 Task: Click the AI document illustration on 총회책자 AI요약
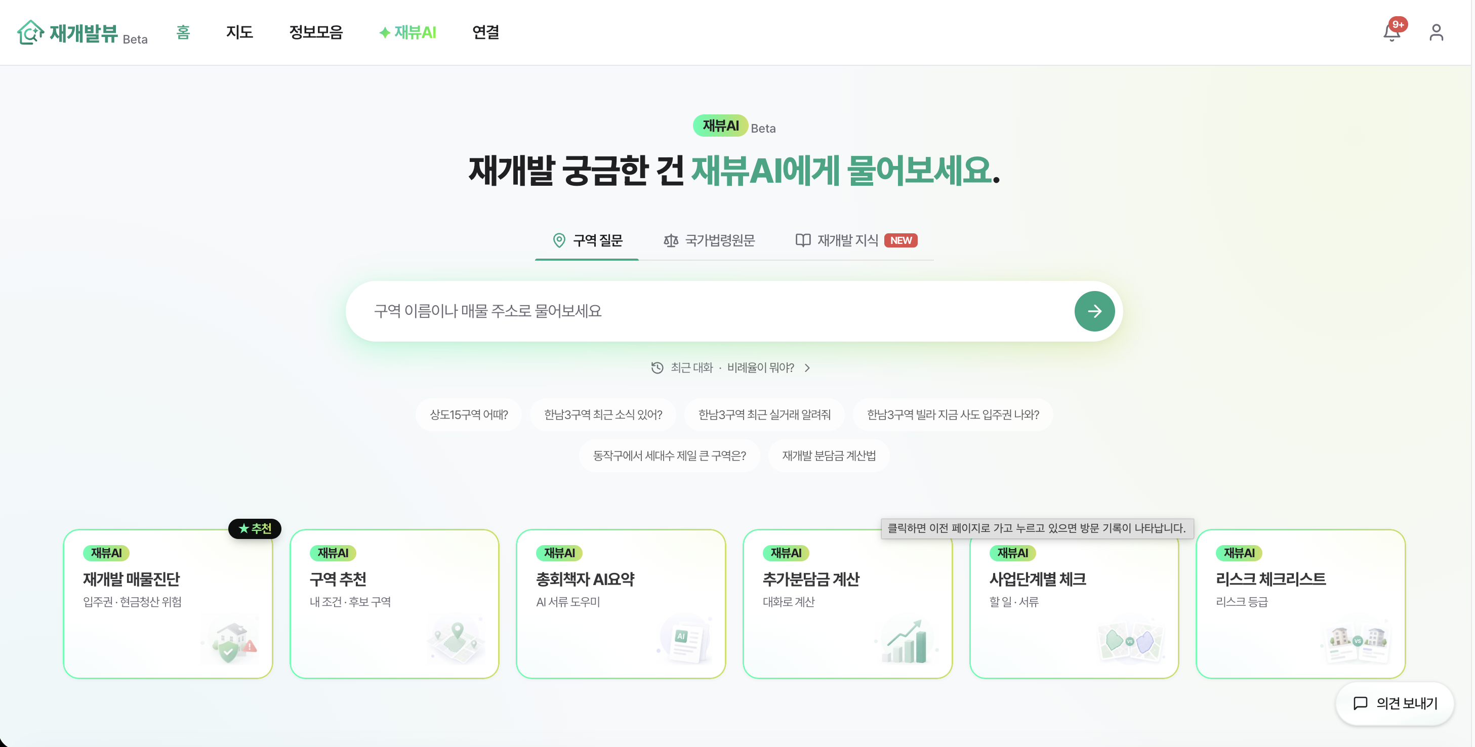tap(685, 639)
